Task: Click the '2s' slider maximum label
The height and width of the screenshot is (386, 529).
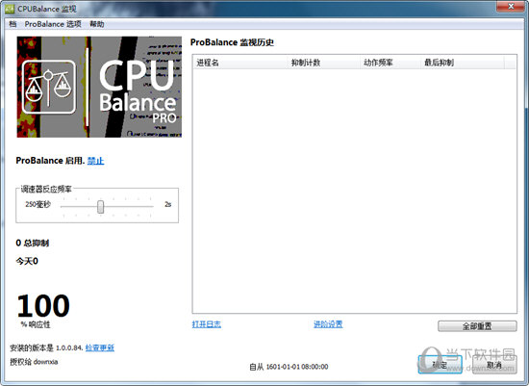Action: pyautogui.click(x=167, y=204)
